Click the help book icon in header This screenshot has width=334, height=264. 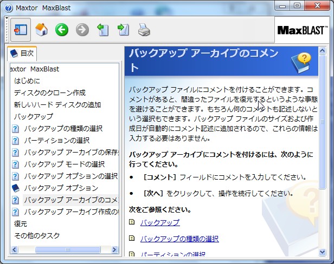(x=301, y=63)
